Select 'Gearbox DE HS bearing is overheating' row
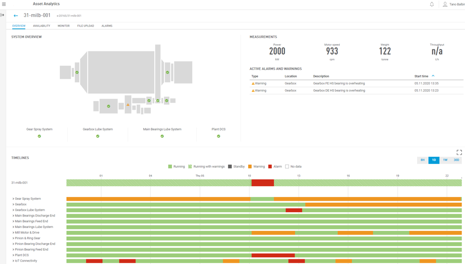465x264 pixels. click(356, 91)
